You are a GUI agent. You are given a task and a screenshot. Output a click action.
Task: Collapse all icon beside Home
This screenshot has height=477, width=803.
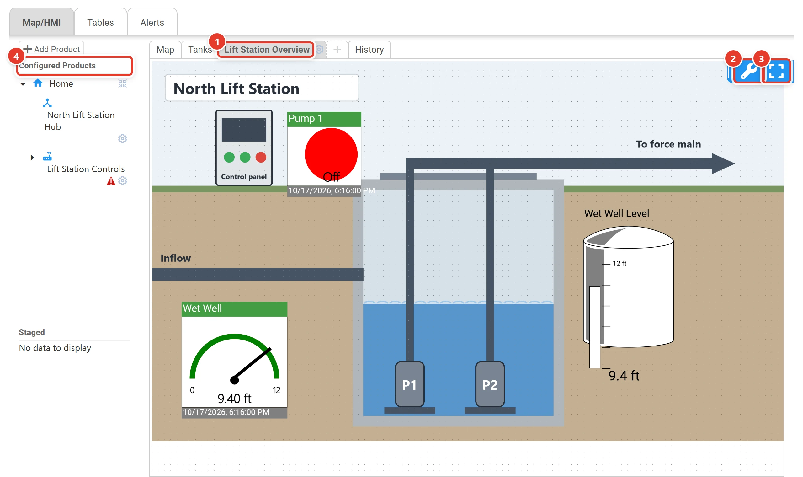[122, 83]
